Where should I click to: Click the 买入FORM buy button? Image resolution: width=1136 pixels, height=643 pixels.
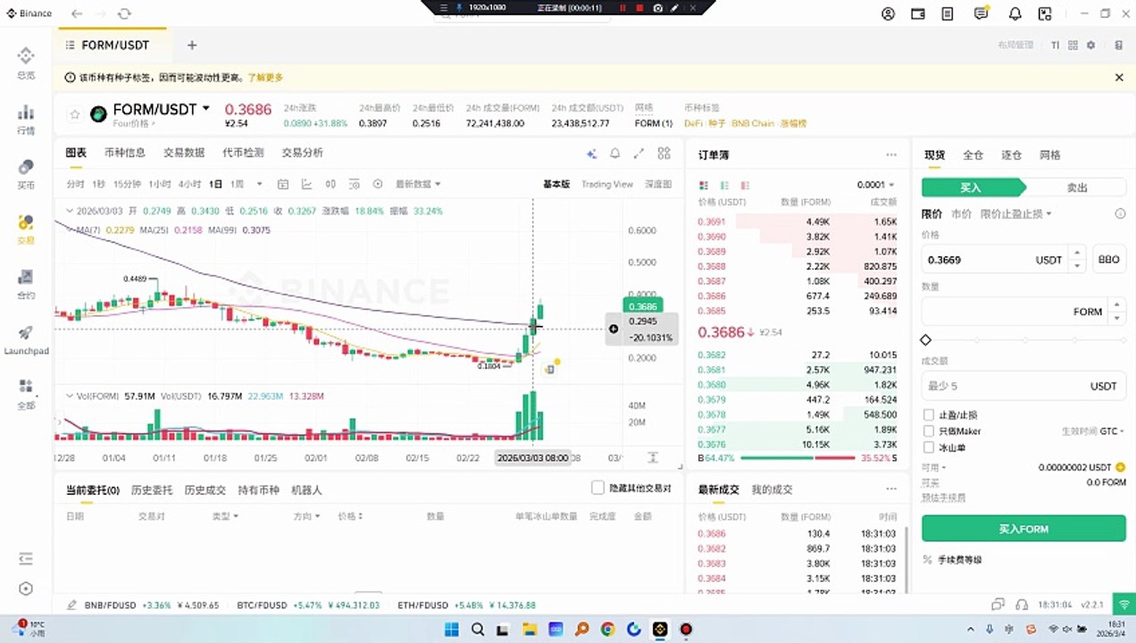[1023, 529]
